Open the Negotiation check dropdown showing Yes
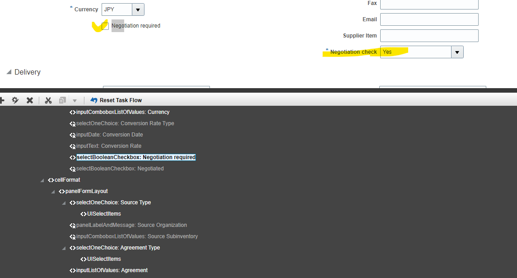The image size is (517, 278). [457, 52]
